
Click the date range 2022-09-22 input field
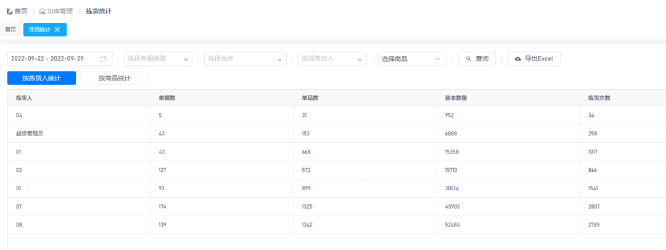click(x=55, y=59)
